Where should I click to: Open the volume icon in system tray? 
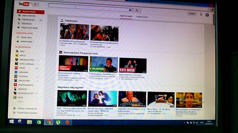click(x=197, y=123)
